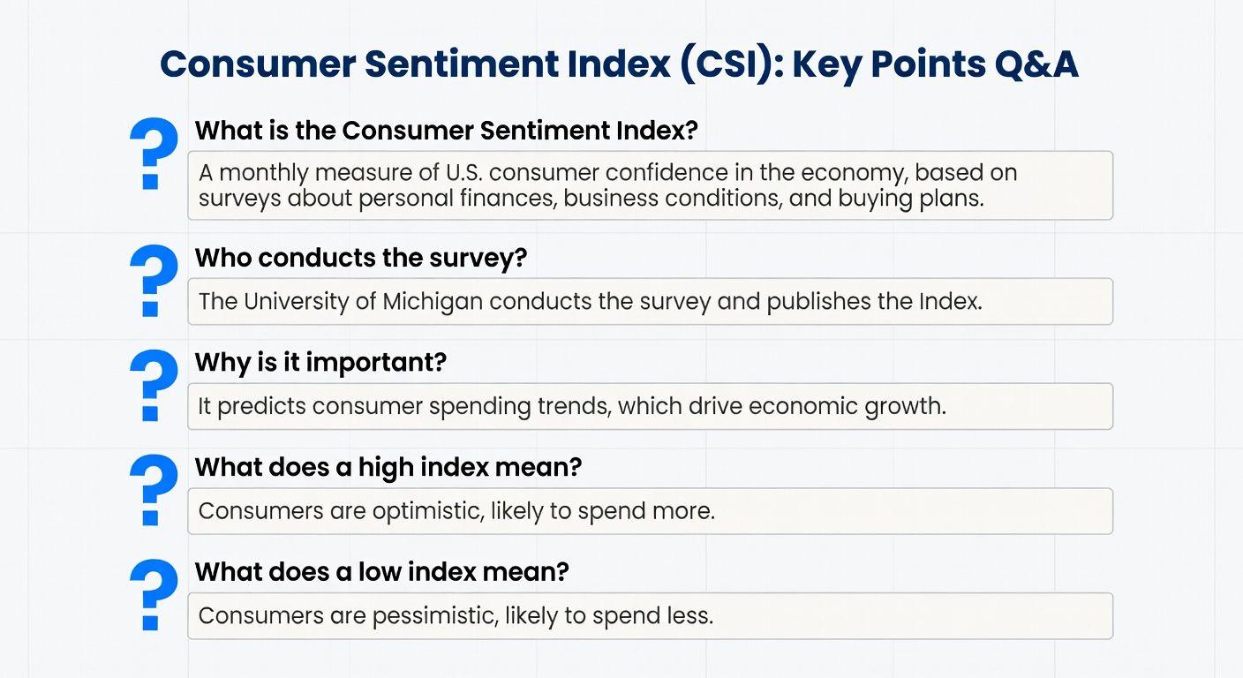Click question mark icon beside 'What does a high index mean?'
This screenshot has height=678, width=1243.
(x=154, y=491)
